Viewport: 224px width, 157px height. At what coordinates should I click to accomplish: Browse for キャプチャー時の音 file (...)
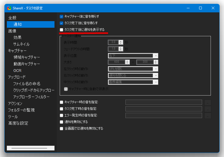point(208,103)
